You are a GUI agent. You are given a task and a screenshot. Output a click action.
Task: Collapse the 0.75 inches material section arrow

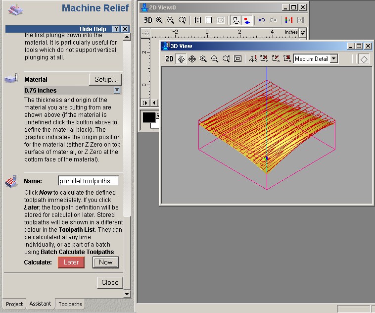117,90
